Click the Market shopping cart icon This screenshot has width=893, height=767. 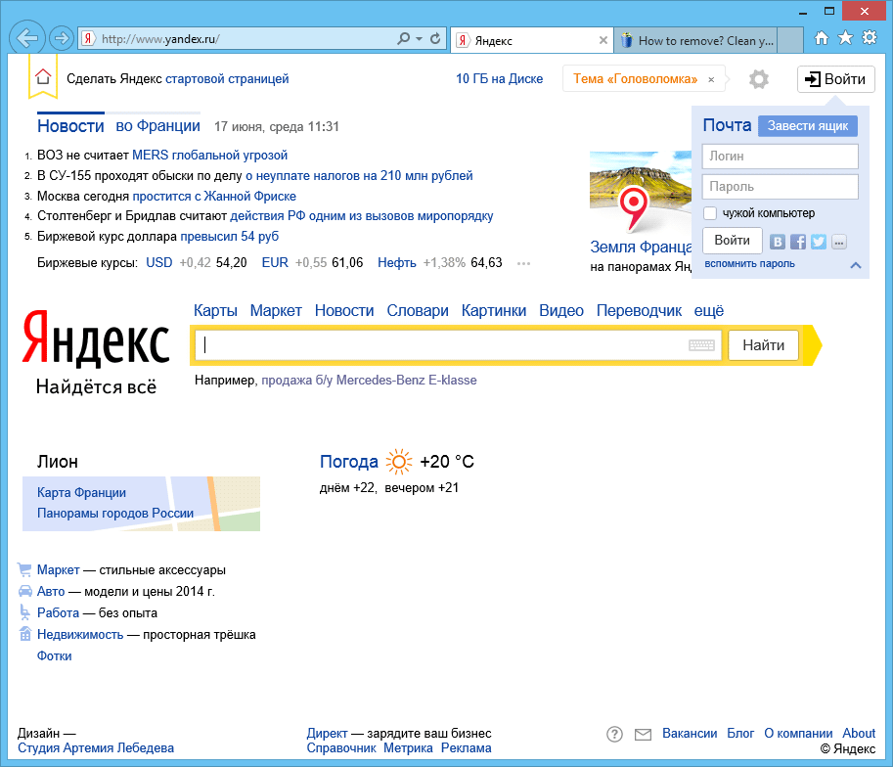(24, 569)
